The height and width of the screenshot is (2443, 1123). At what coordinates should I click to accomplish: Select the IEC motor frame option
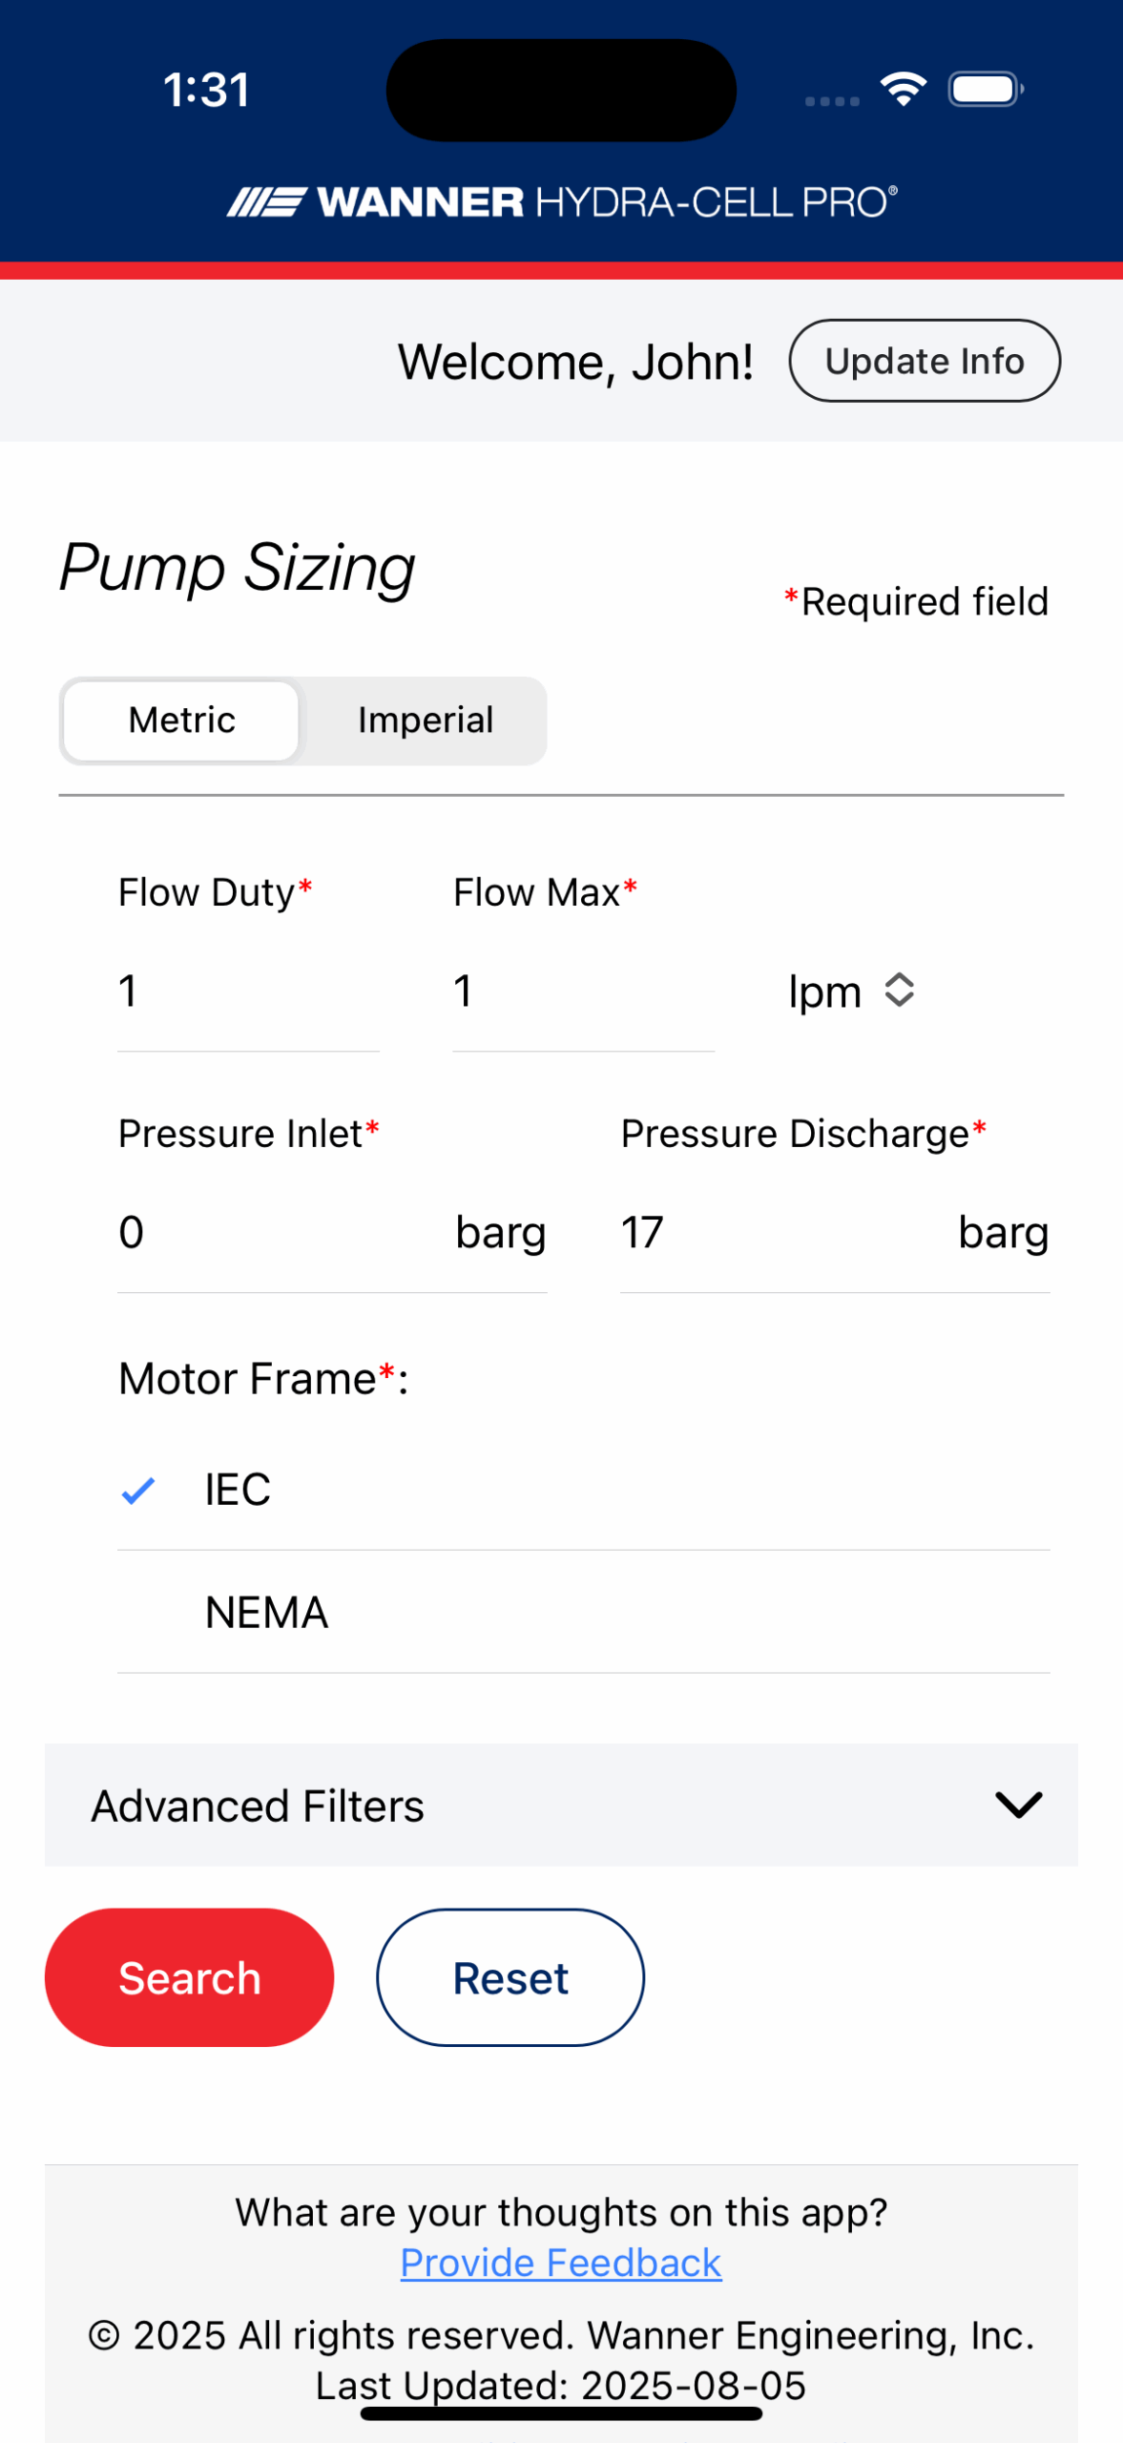pyautogui.click(x=239, y=1490)
